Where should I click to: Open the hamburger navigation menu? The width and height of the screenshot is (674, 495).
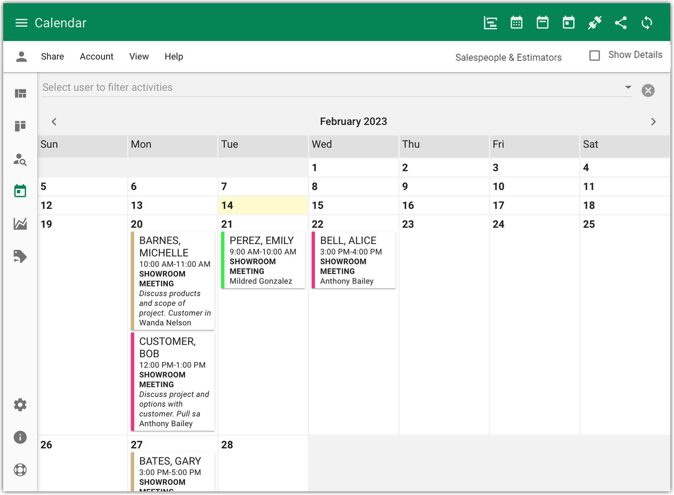[x=21, y=23]
